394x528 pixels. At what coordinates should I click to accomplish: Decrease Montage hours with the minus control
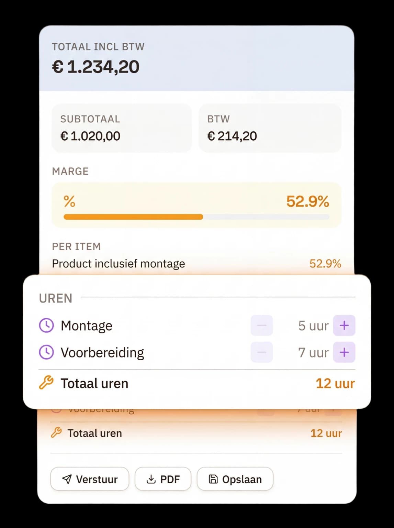[x=261, y=325]
